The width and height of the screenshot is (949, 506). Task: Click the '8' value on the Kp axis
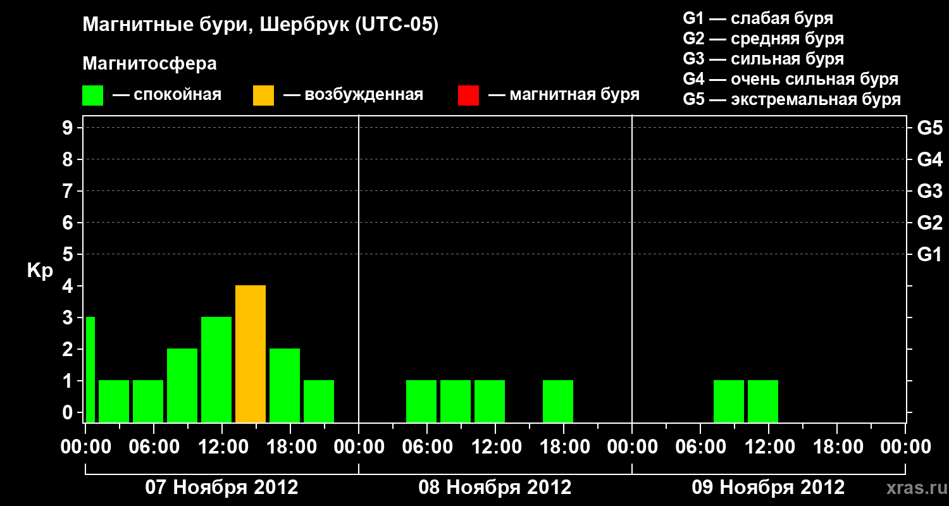(69, 159)
